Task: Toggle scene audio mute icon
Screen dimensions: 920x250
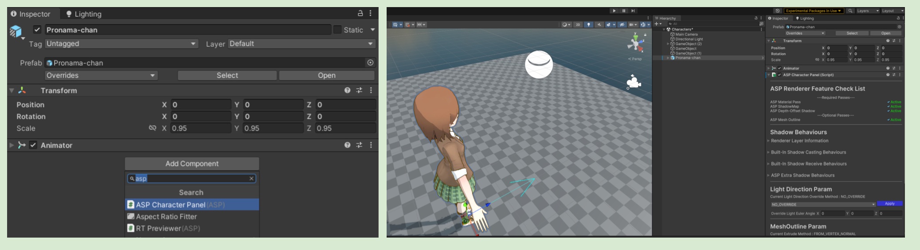Action: pyautogui.click(x=599, y=25)
